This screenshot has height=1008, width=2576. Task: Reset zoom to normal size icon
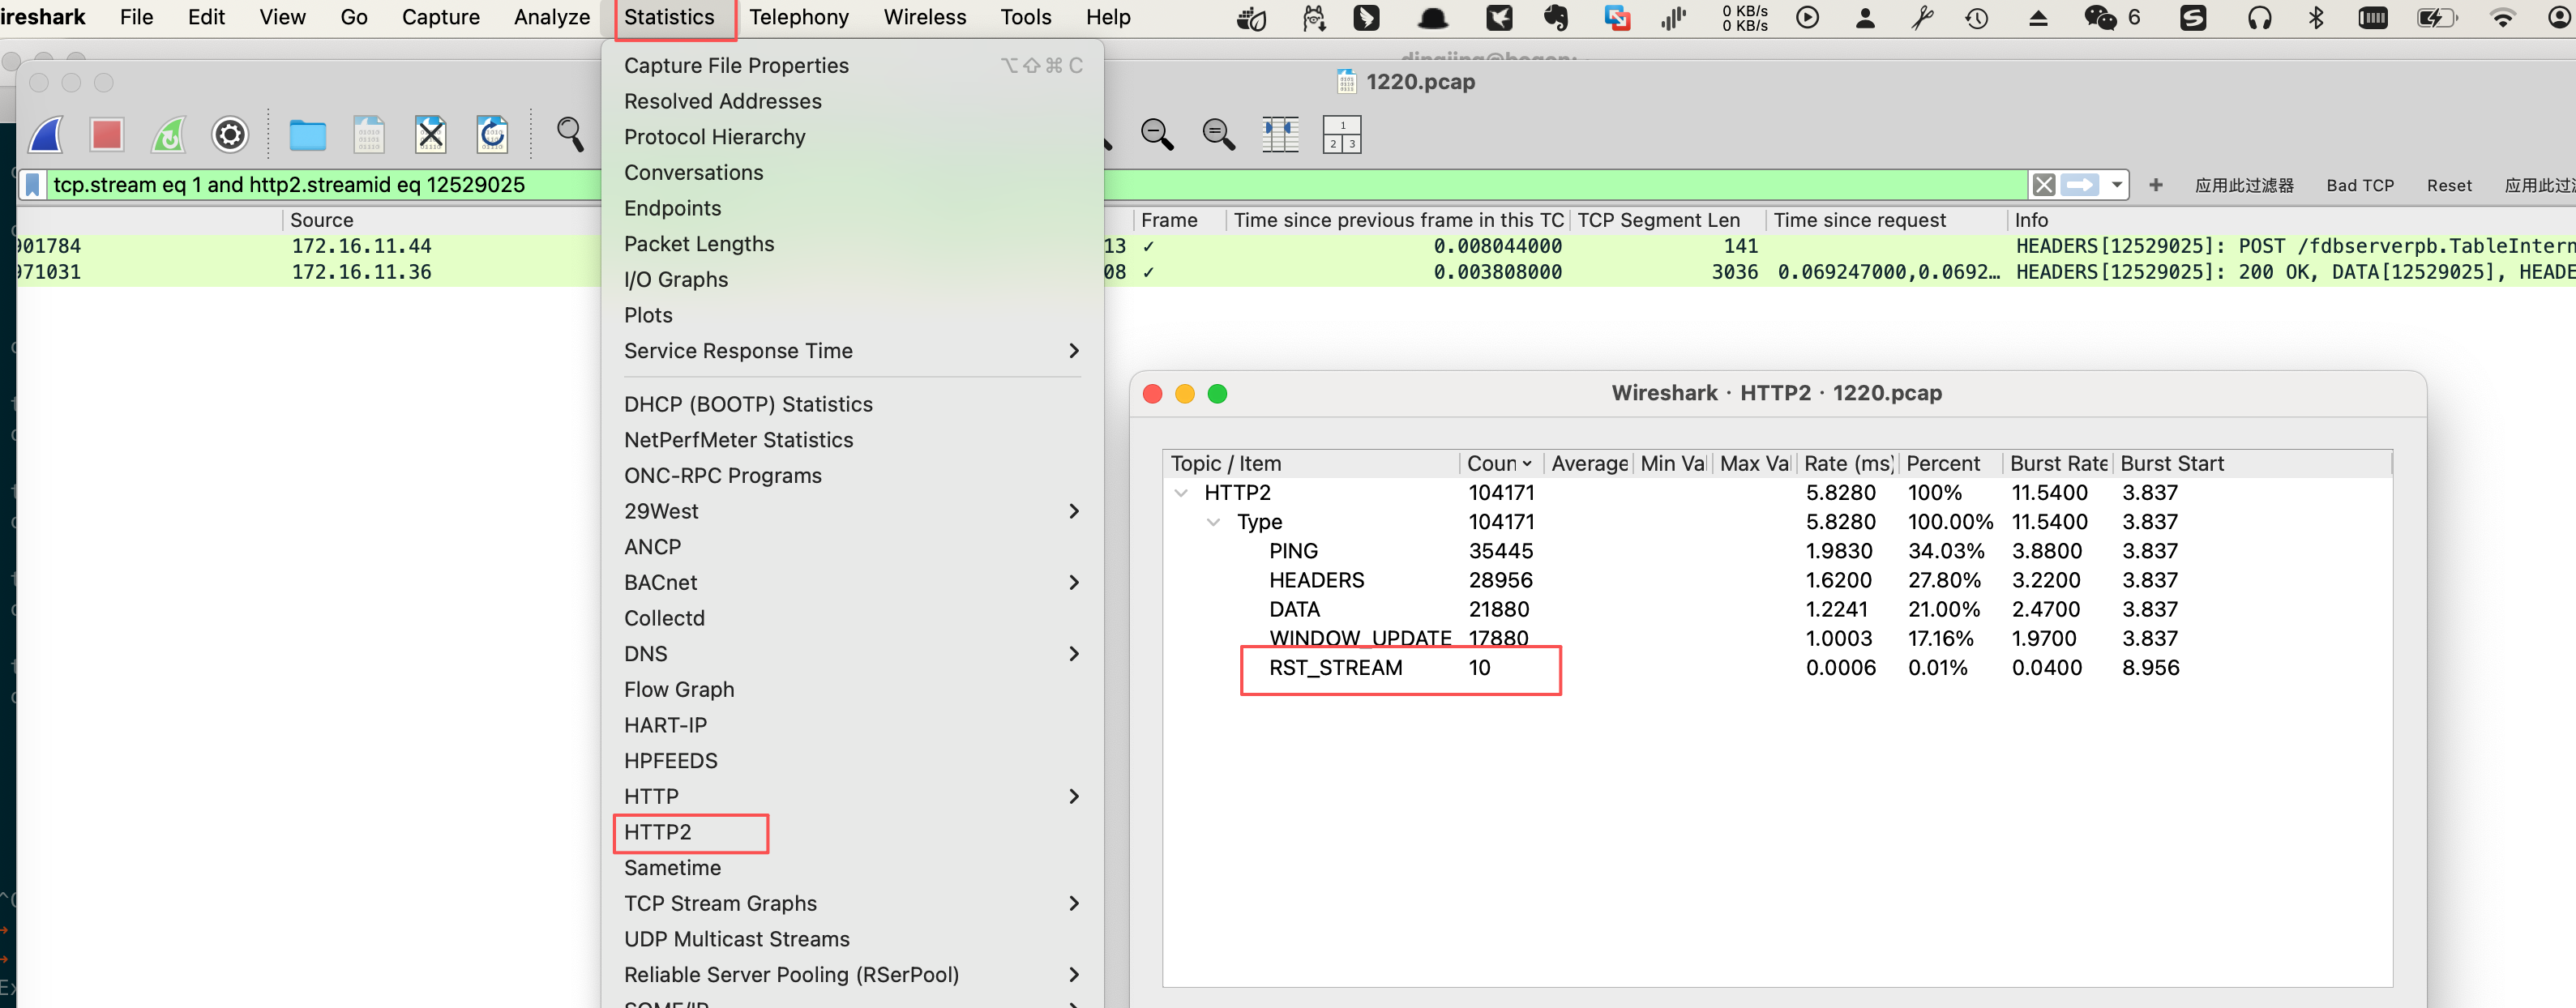(1218, 135)
